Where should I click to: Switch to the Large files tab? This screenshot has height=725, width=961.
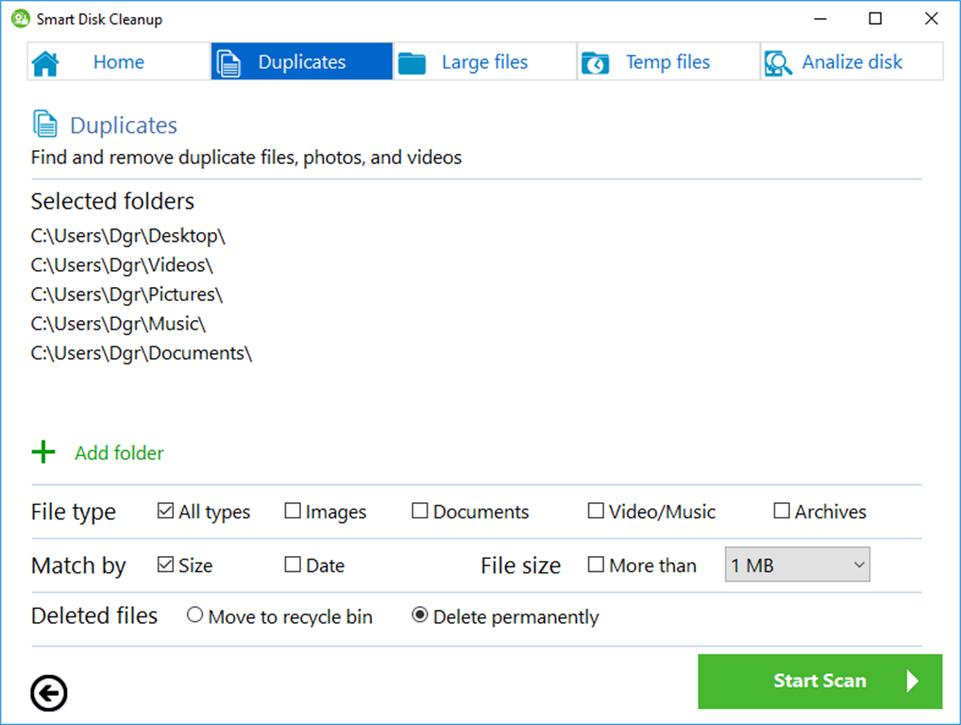(484, 62)
